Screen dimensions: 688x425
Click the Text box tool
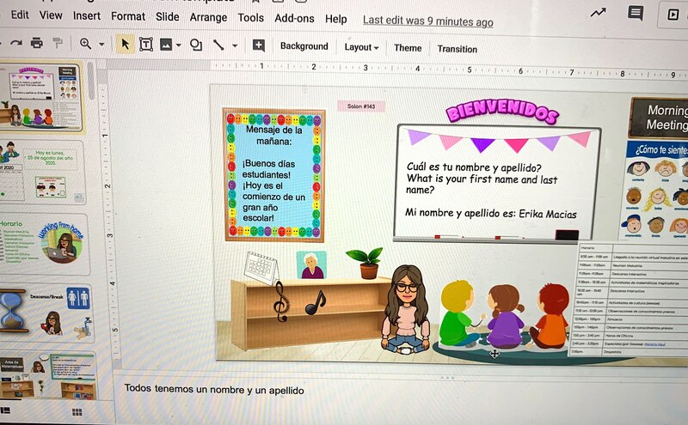[x=146, y=45]
